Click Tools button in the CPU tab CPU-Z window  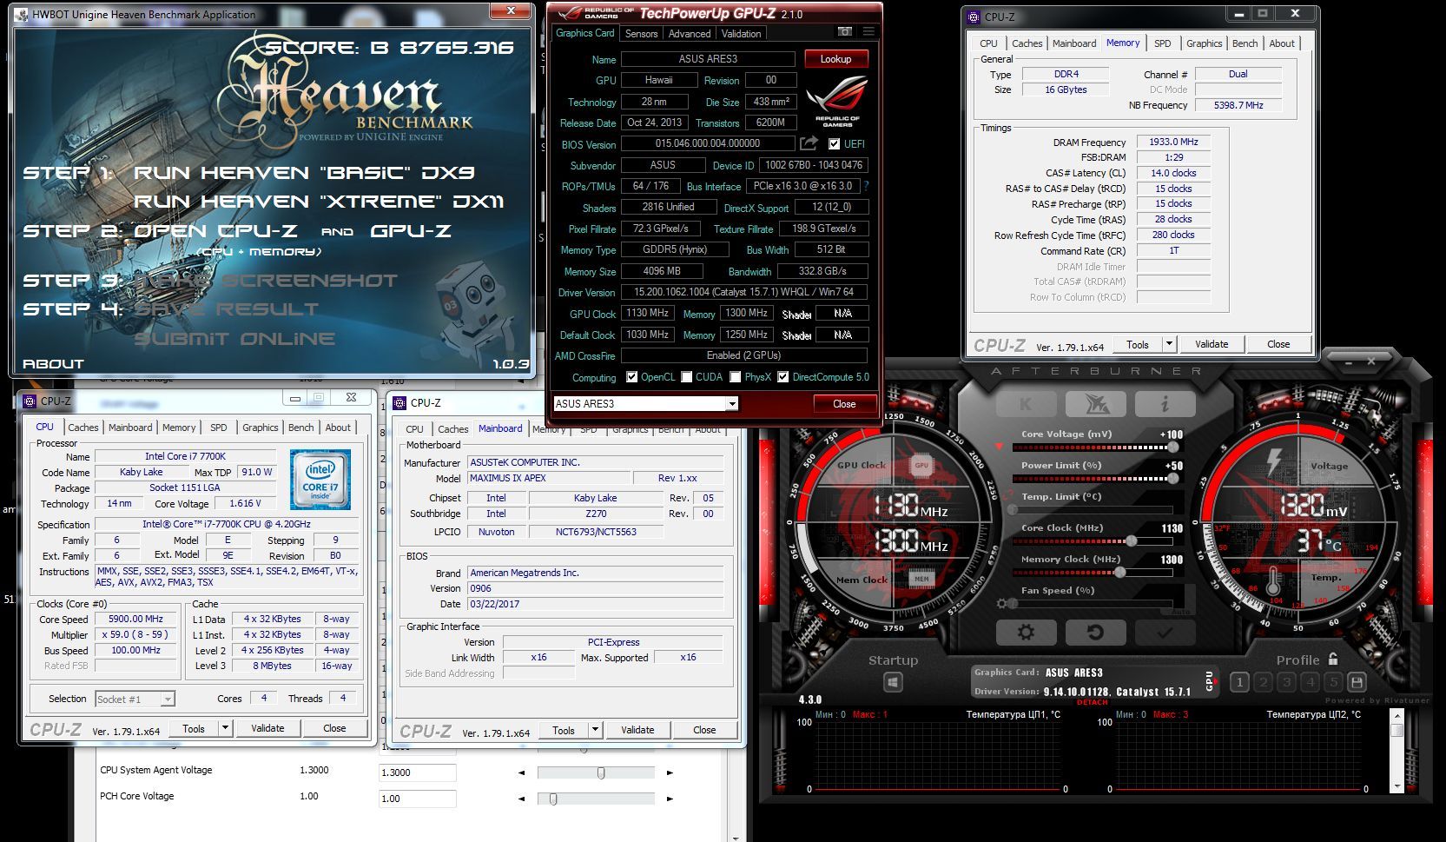pos(194,728)
